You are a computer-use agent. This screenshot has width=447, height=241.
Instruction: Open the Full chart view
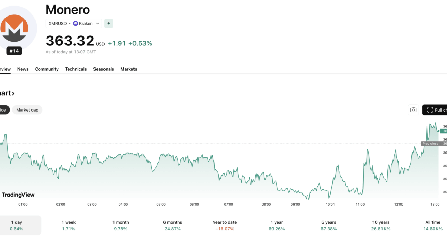[x=436, y=110]
